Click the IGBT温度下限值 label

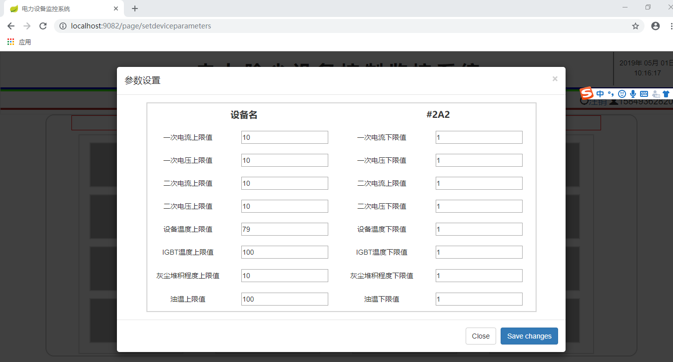382,252
